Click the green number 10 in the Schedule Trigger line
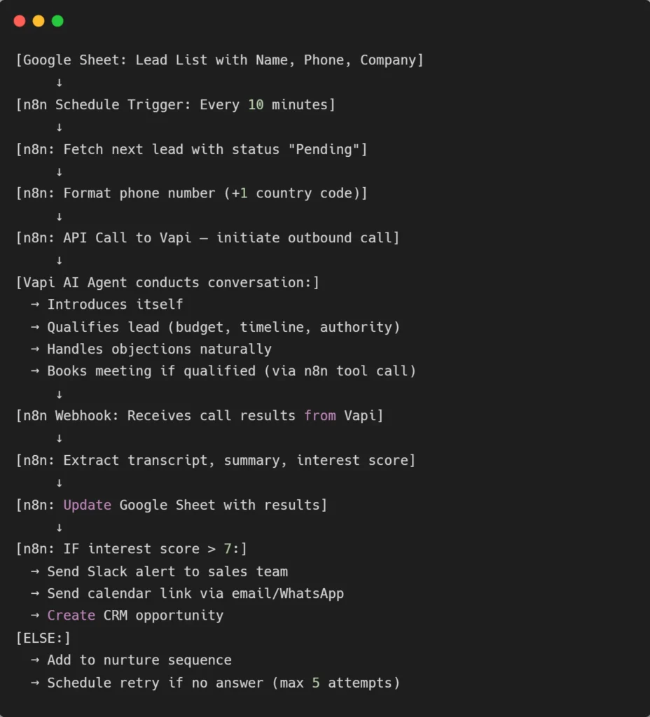The height and width of the screenshot is (717, 650). point(256,105)
